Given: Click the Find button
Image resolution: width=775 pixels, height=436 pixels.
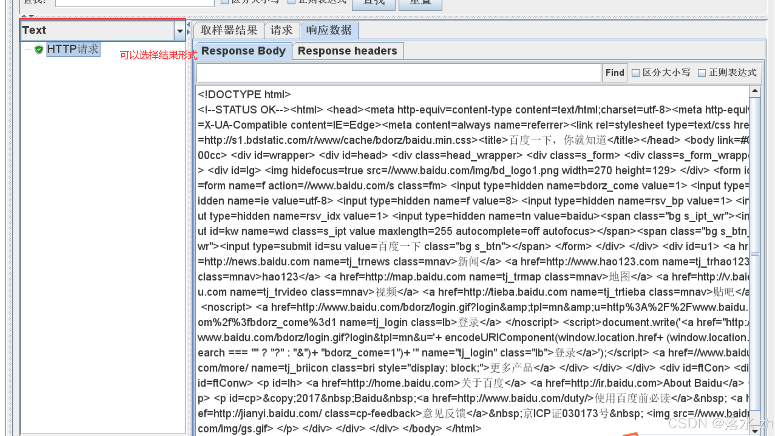Looking at the screenshot, I should pos(615,73).
